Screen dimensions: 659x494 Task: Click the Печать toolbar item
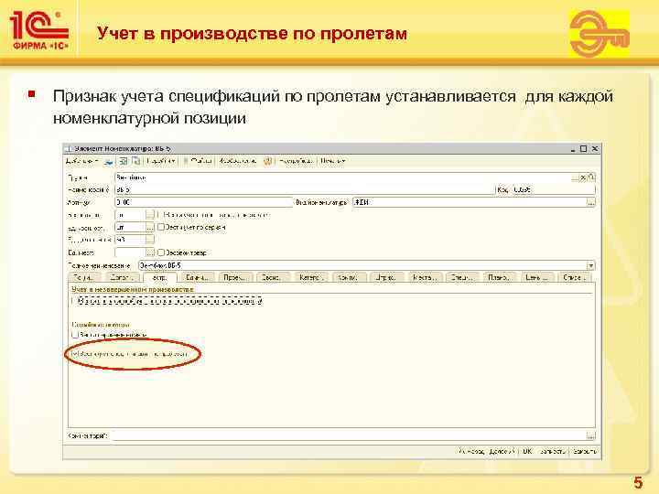pos(333,161)
